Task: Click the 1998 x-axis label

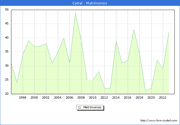Action: [22, 97]
